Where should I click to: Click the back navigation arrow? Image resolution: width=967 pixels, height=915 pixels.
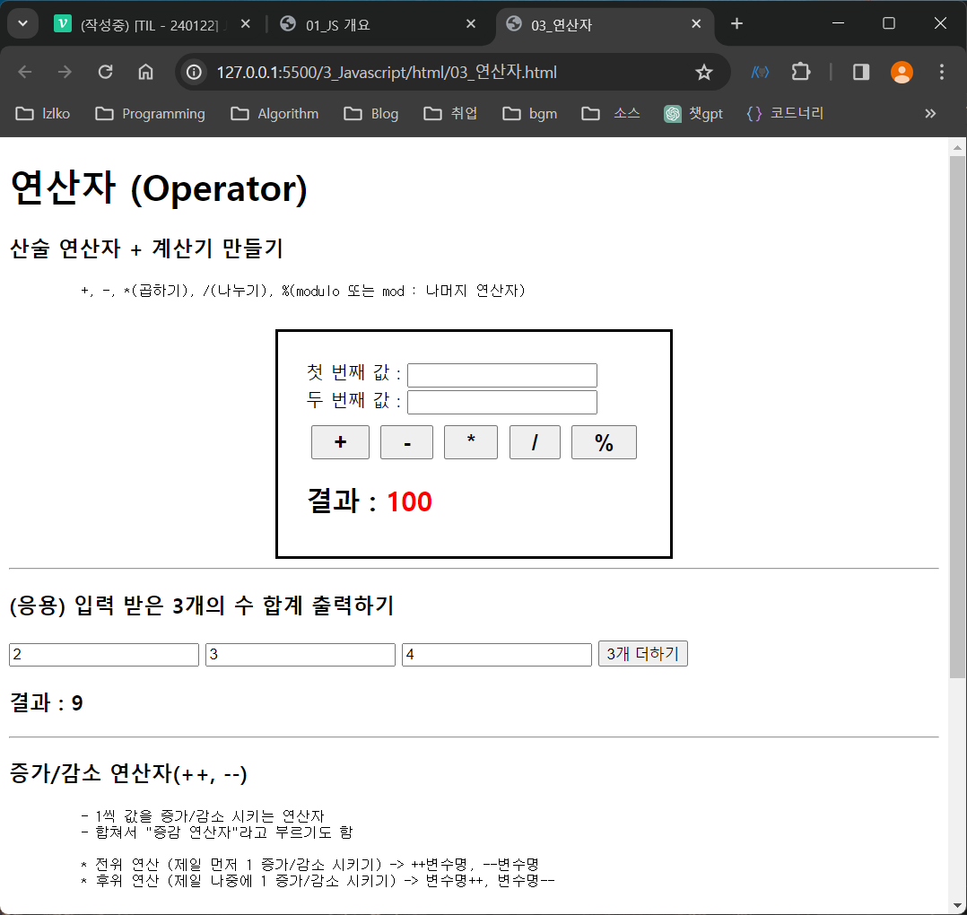[x=24, y=73]
